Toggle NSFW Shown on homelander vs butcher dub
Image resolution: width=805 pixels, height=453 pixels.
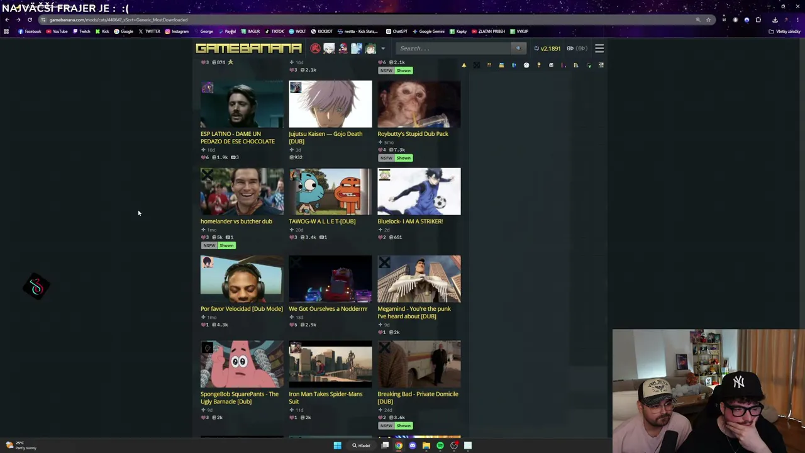(x=219, y=245)
